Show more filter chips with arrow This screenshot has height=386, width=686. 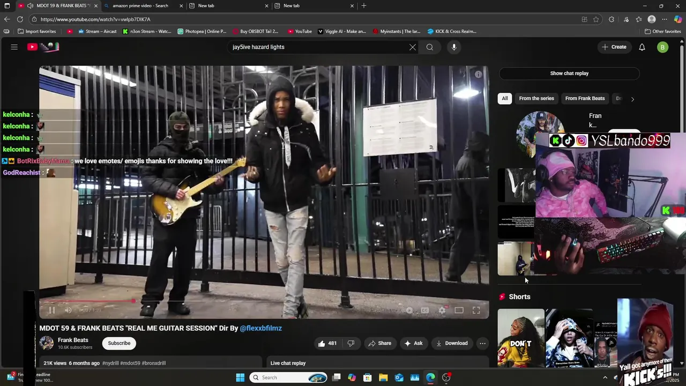click(632, 99)
